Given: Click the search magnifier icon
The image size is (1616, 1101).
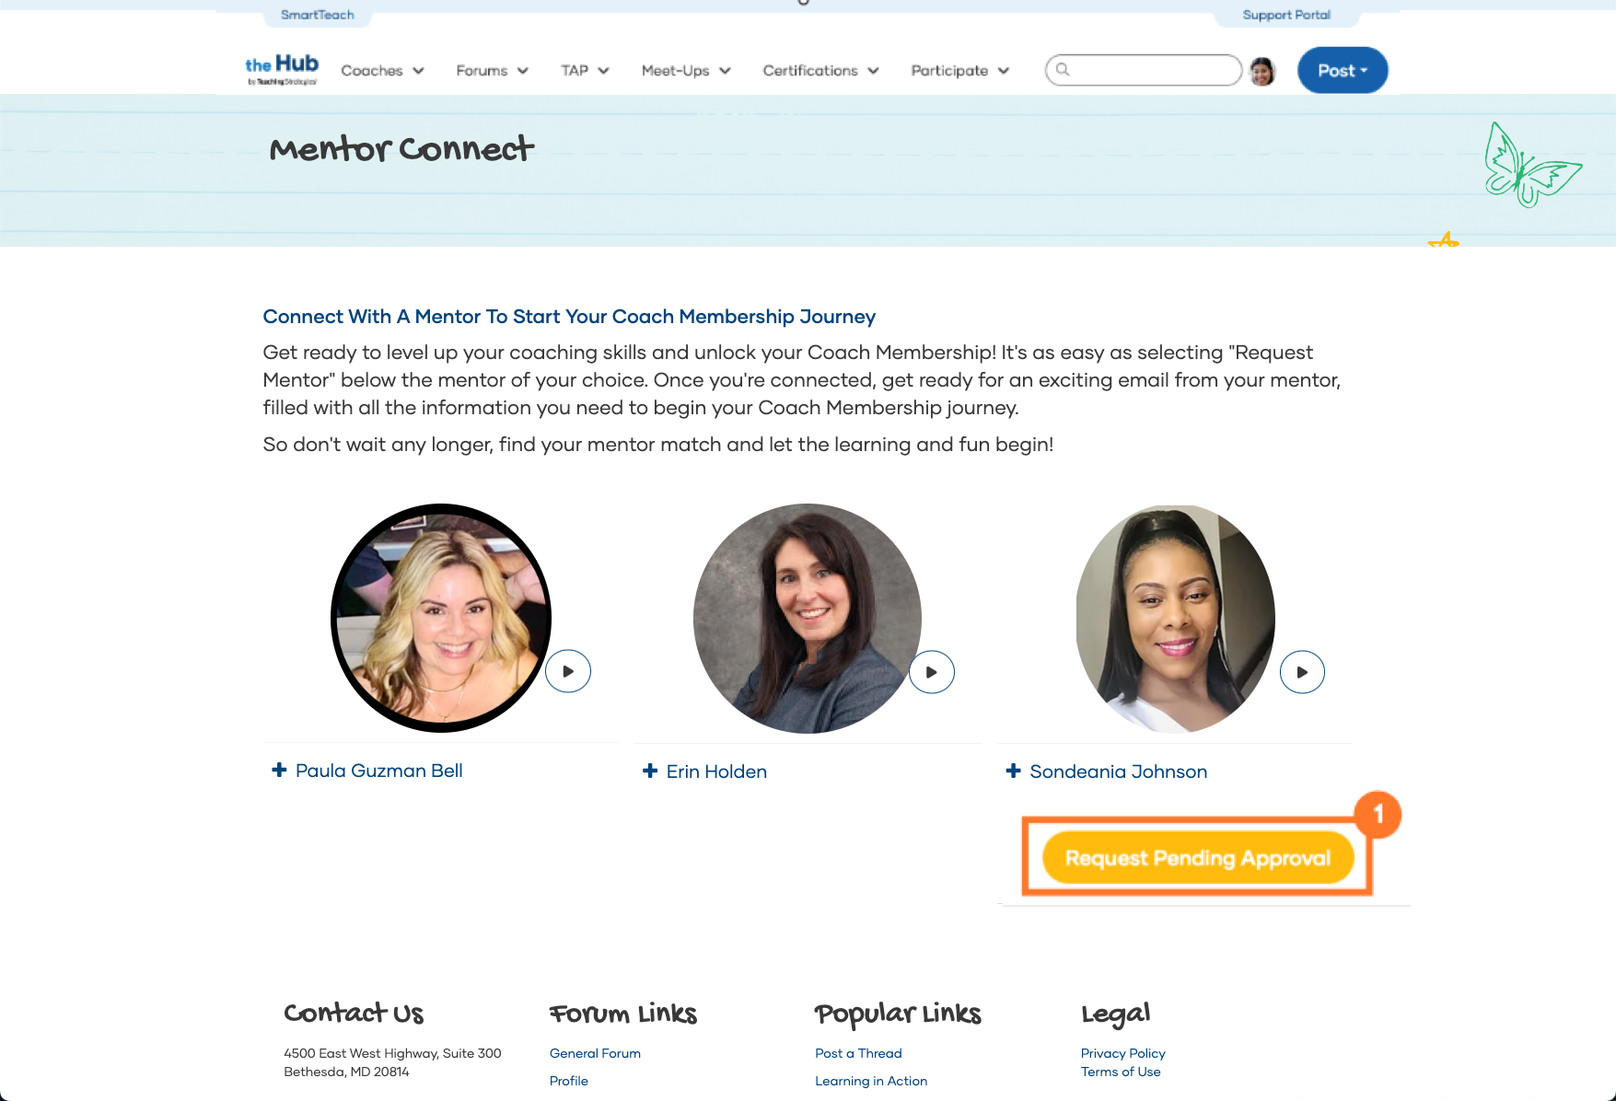Looking at the screenshot, I should [1063, 69].
